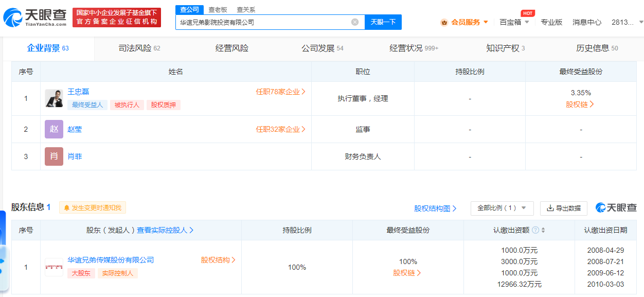The width and height of the screenshot is (644, 297).
Task: Select the 经营状况 tab
Action: (414, 48)
